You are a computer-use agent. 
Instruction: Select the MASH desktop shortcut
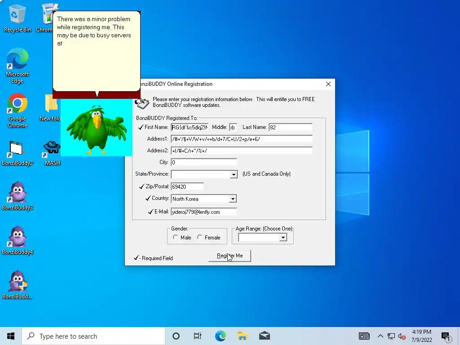coord(52,154)
